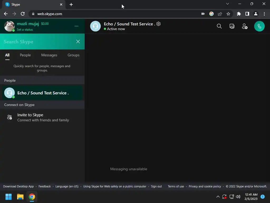
Task: Open Terms of use link
Action: coord(176,186)
